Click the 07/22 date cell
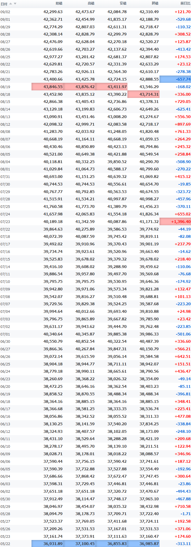Screen dimensions: 191x547 pyautogui.click(x=5, y=229)
